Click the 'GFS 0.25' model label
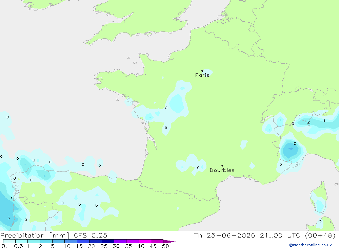 pos(91,235)
